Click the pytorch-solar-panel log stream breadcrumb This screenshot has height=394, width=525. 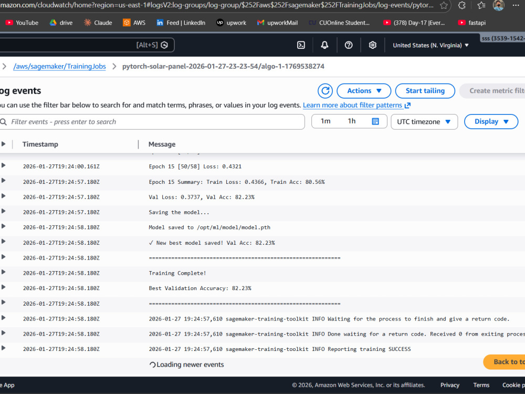[x=223, y=66]
